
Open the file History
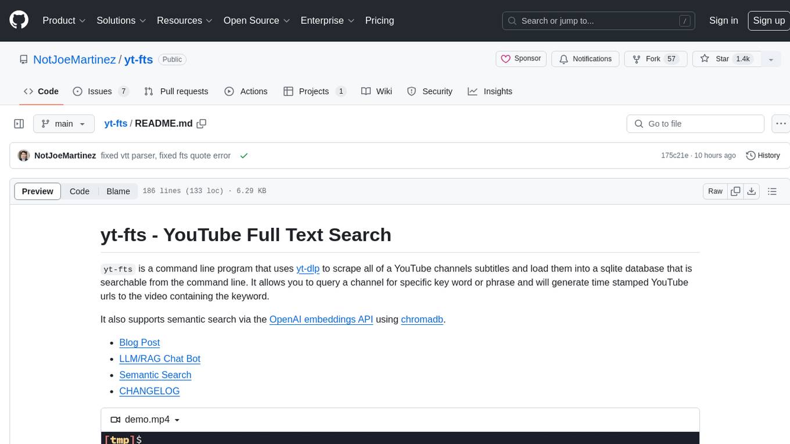[763, 156]
